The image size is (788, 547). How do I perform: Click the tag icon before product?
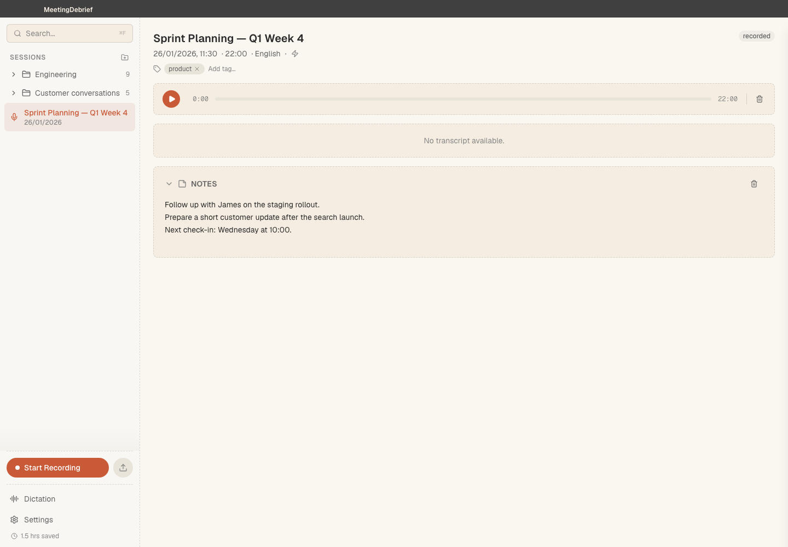(157, 69)
